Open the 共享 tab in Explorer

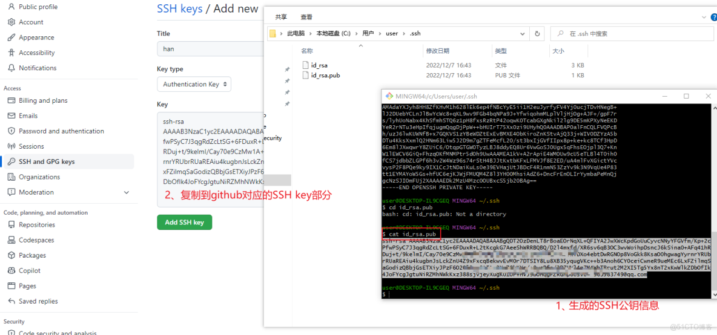(281, 17)
